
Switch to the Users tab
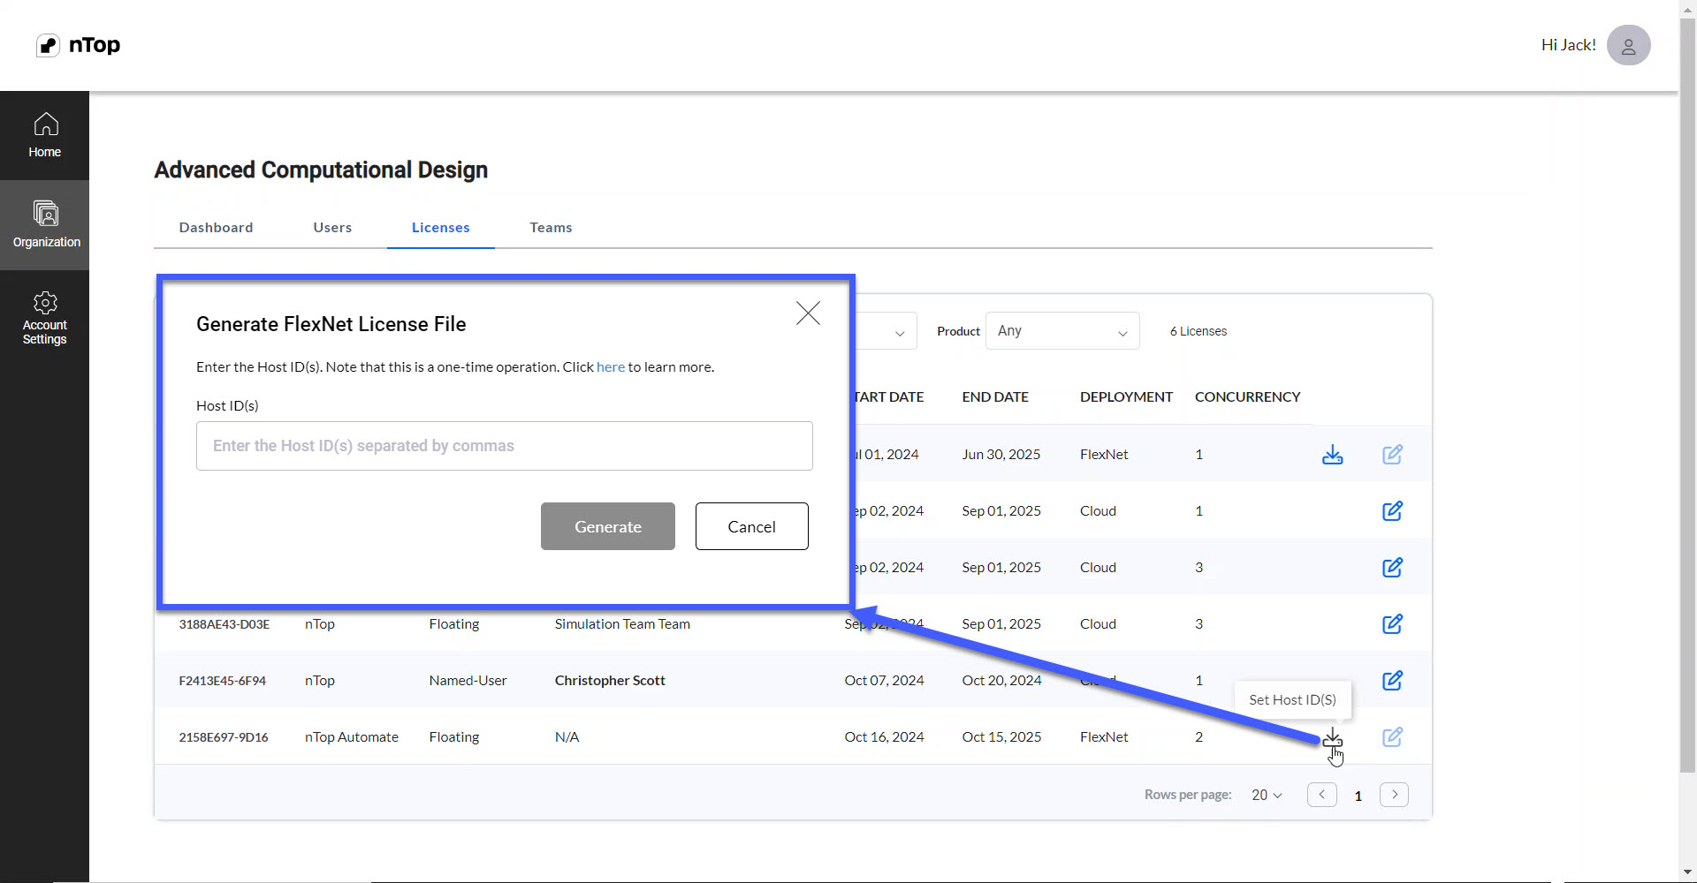pyautogui.click(x=332, y=228)
